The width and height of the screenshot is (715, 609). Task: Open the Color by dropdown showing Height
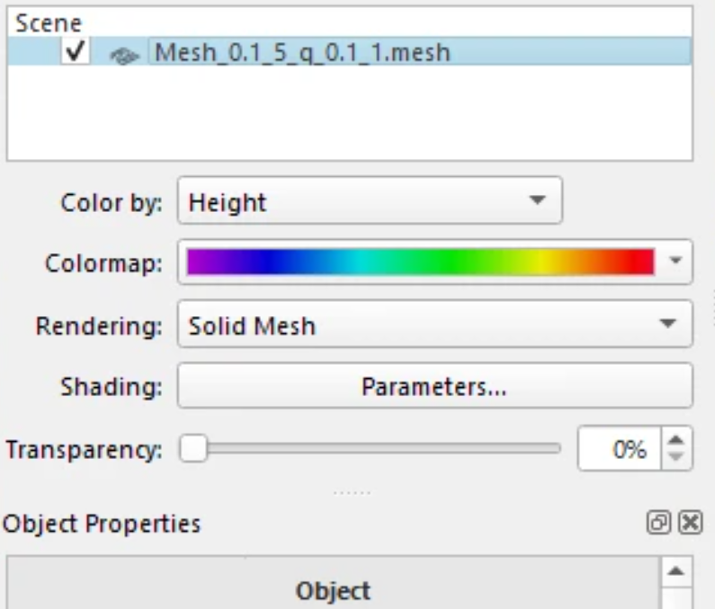pyautogui.click(x=370, y=200)
